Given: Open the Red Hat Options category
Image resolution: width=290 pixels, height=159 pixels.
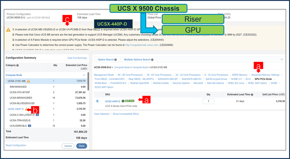Looking at the screenshot, I should (215, 83).
